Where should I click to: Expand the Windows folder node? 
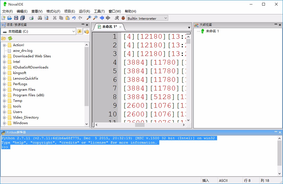(4, 123)
